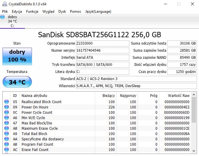
Task: Select the 'Max Bad Block/Die' attribute name
Action: coord(37,123)
